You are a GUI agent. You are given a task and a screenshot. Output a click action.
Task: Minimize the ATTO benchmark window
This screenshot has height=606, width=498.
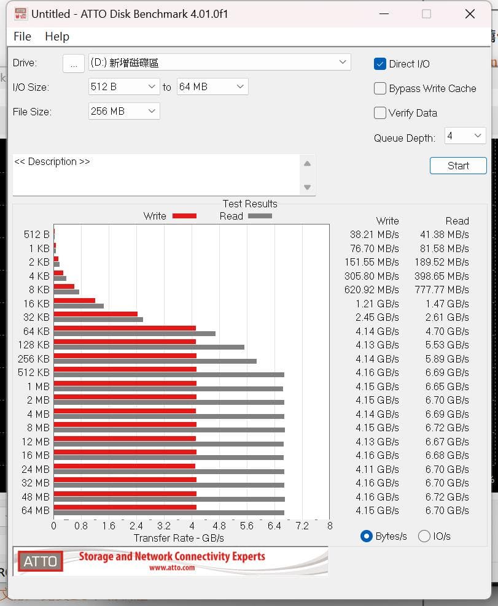point(384,14)
